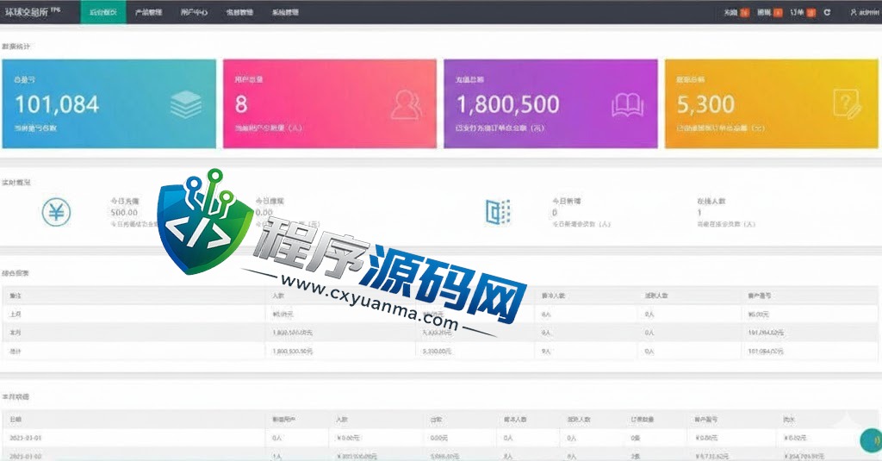Click the refresh icon in the top bar

pos(827,12)
